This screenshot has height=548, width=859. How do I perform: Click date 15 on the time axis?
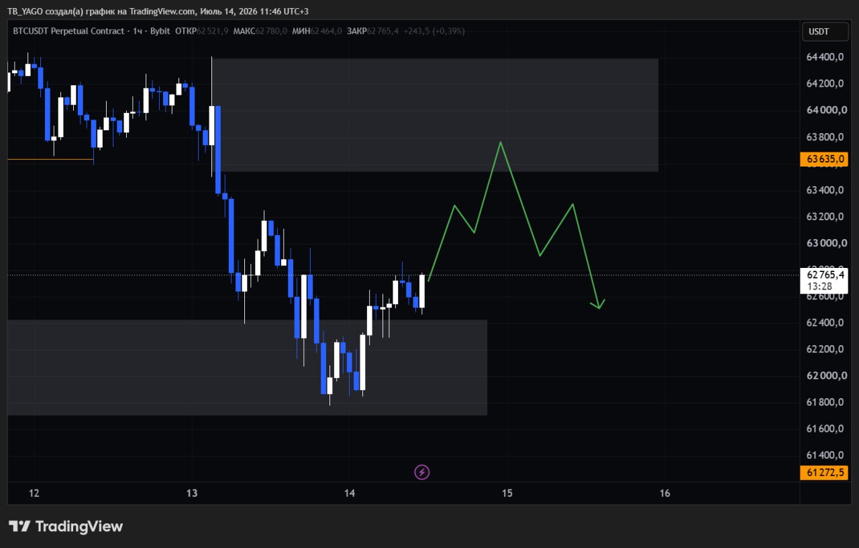507,493
